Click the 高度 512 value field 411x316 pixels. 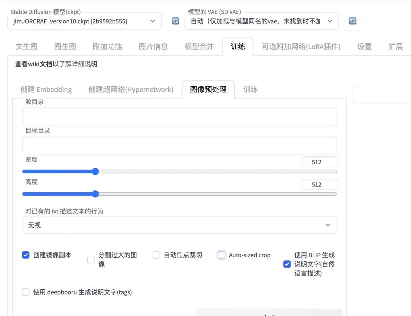319,184
